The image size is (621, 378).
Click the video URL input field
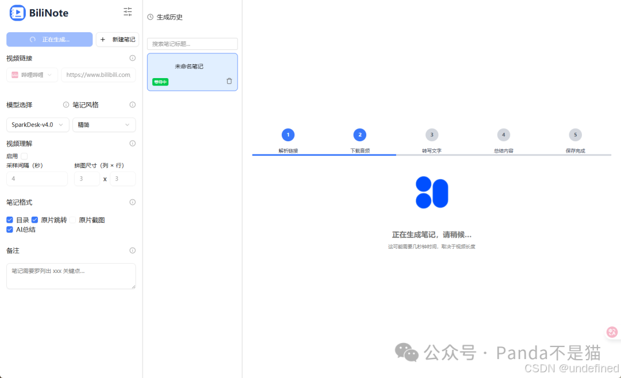pos(99,75)
